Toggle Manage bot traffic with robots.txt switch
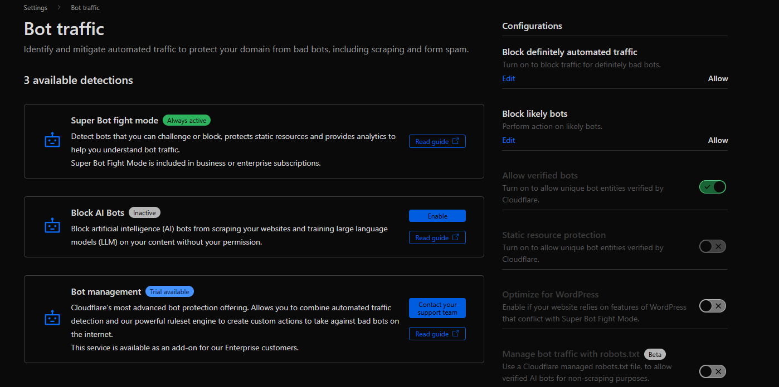 712,371
